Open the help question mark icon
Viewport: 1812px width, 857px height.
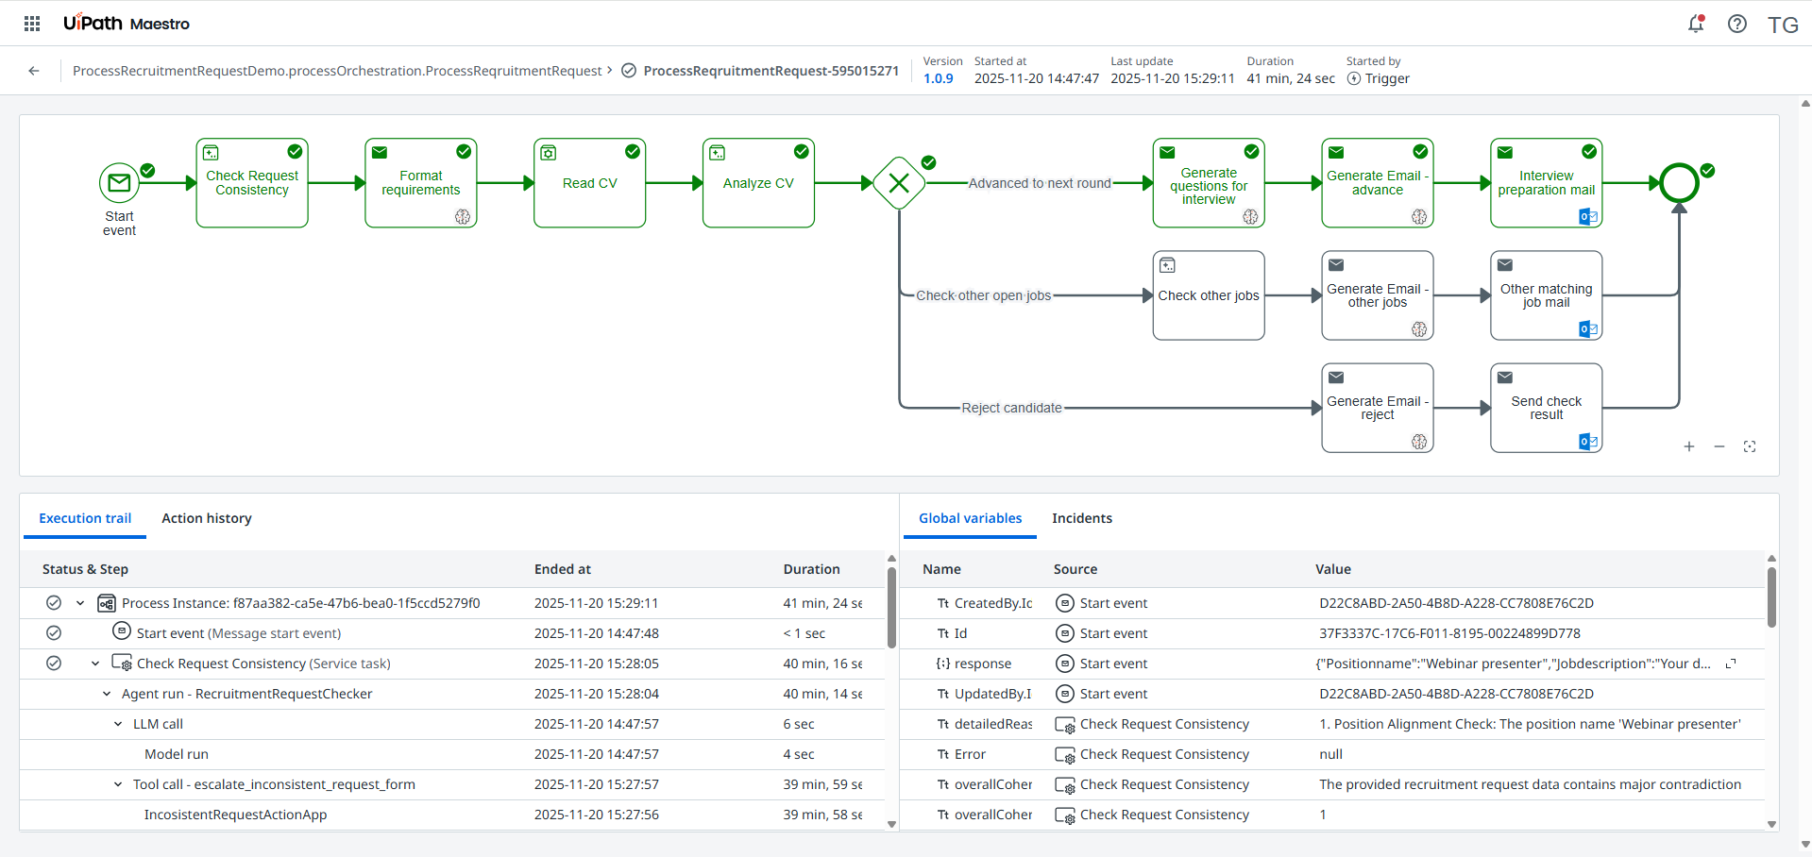pyautogui.click(x=1736, y=24)
